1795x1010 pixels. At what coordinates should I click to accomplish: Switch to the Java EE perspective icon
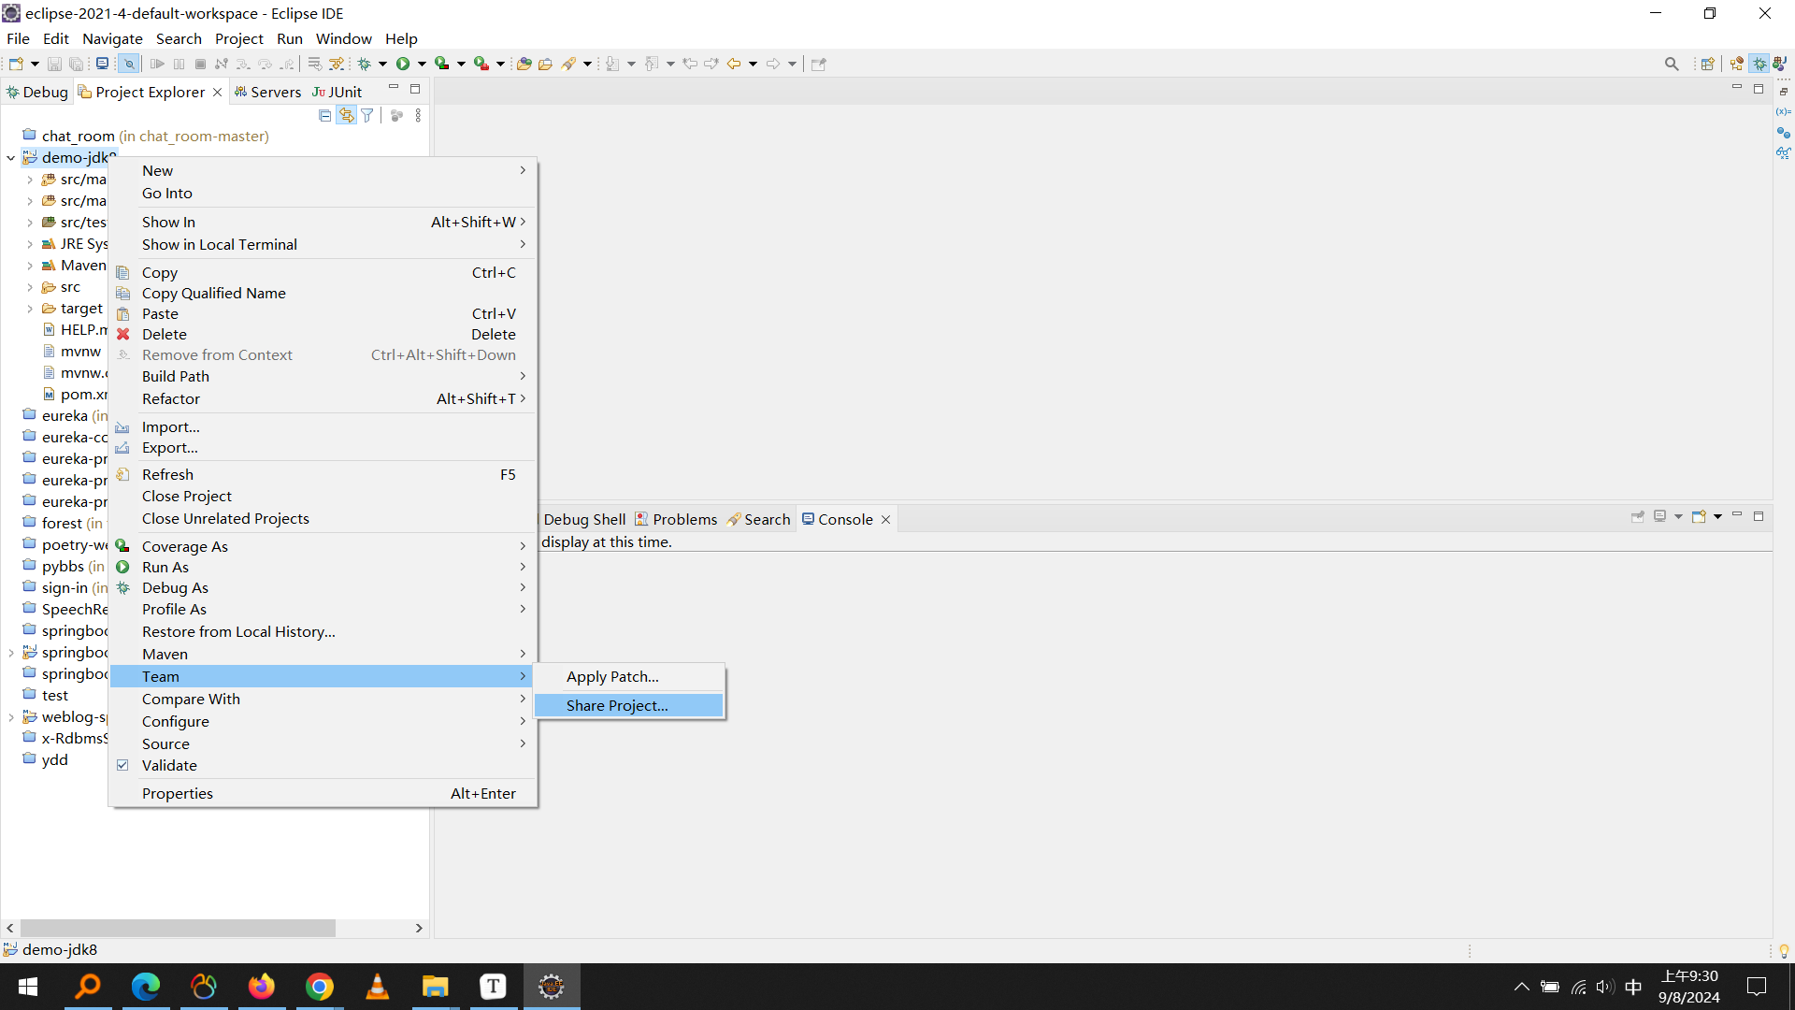coord(1737,64)
